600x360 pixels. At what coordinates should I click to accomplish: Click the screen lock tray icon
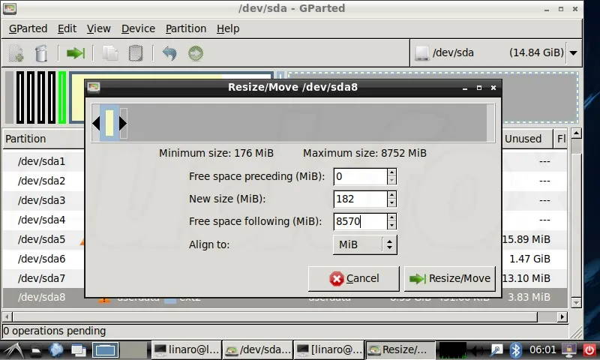click(569, 350)
